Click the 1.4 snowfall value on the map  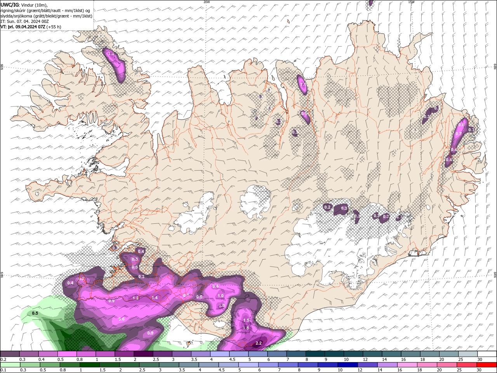tap(155, 298)
